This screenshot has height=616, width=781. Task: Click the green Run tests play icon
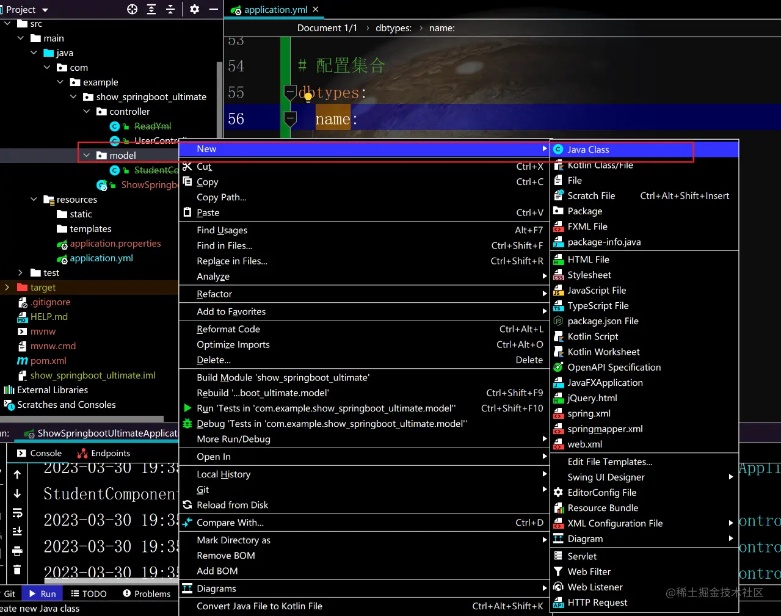point(187,408)
